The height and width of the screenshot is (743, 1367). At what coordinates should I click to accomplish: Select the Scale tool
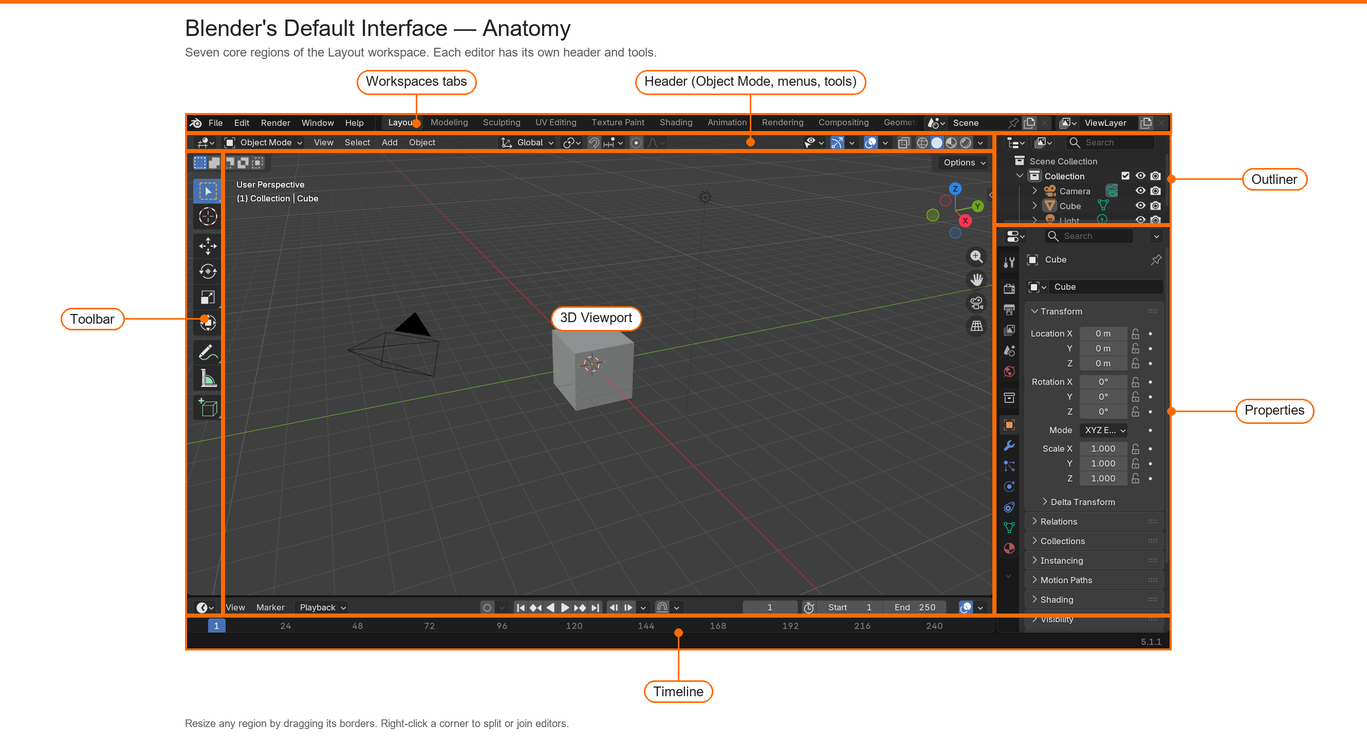point(208,297)
